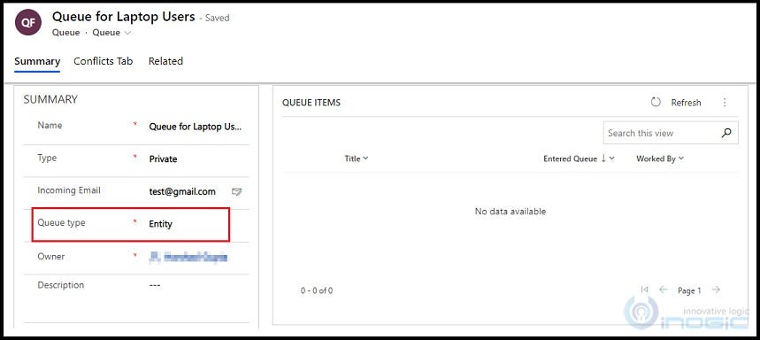Go to the previous page arrow
760x340 pixels.
[664, 290]
